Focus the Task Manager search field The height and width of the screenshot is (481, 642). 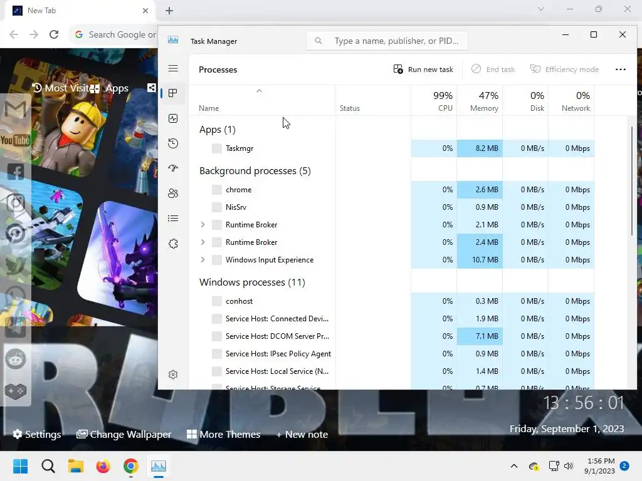pyautogui.click(x=386, y=41)
